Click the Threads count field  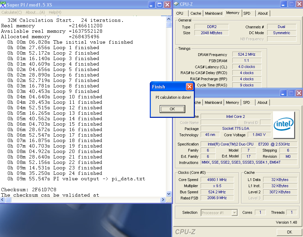292,212
